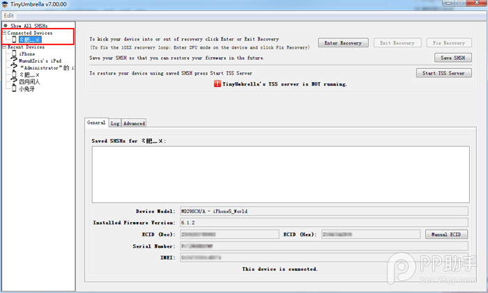488x293 pixels.
Task: Click the IMEI field
Action: pos(324,258)
